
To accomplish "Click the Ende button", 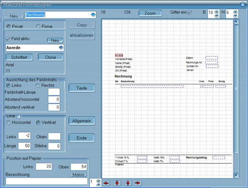I will coord(82,138).
